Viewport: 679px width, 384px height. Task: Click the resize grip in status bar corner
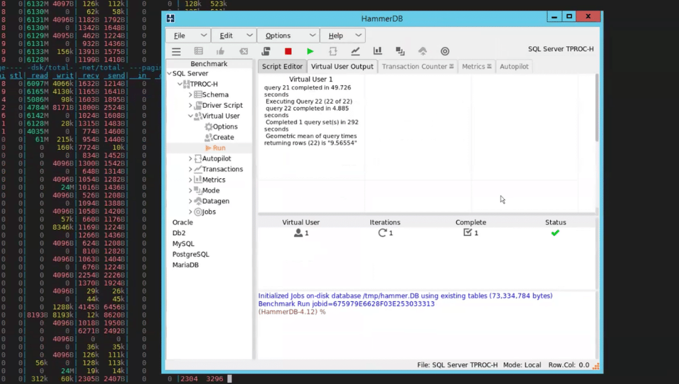(596, 366)
